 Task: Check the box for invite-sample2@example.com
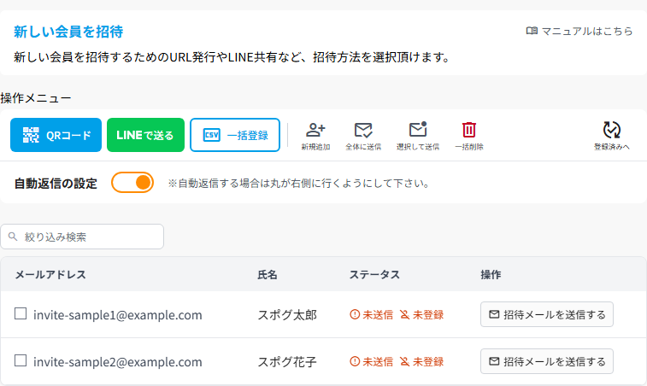pyautogui.click(x=21, y=360)
